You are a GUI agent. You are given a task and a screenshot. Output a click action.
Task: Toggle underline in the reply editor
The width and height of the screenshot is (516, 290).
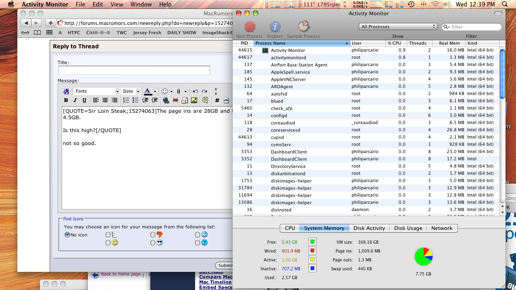tap(84, 100)
